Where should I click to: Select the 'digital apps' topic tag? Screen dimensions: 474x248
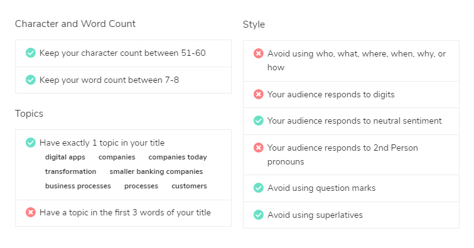[65, 157]
